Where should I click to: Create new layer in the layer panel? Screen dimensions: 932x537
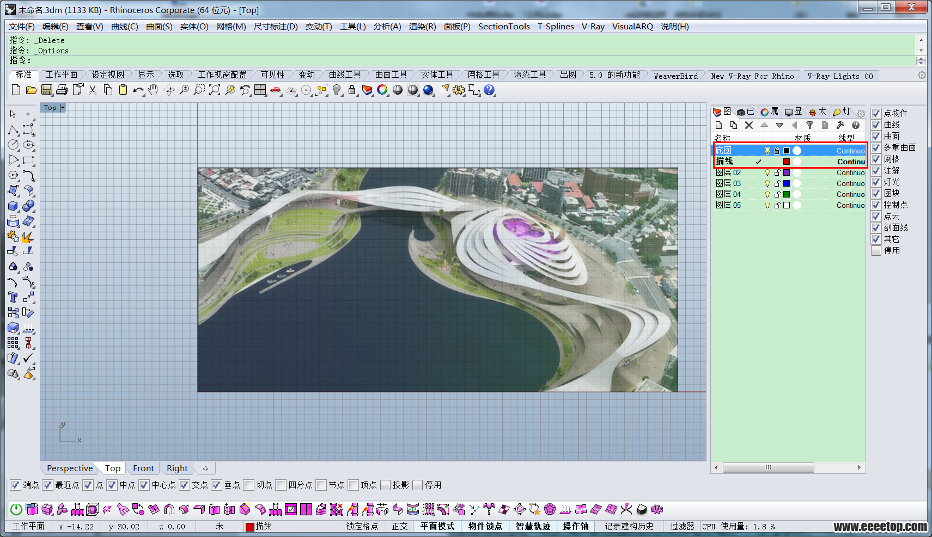[719, 125]
